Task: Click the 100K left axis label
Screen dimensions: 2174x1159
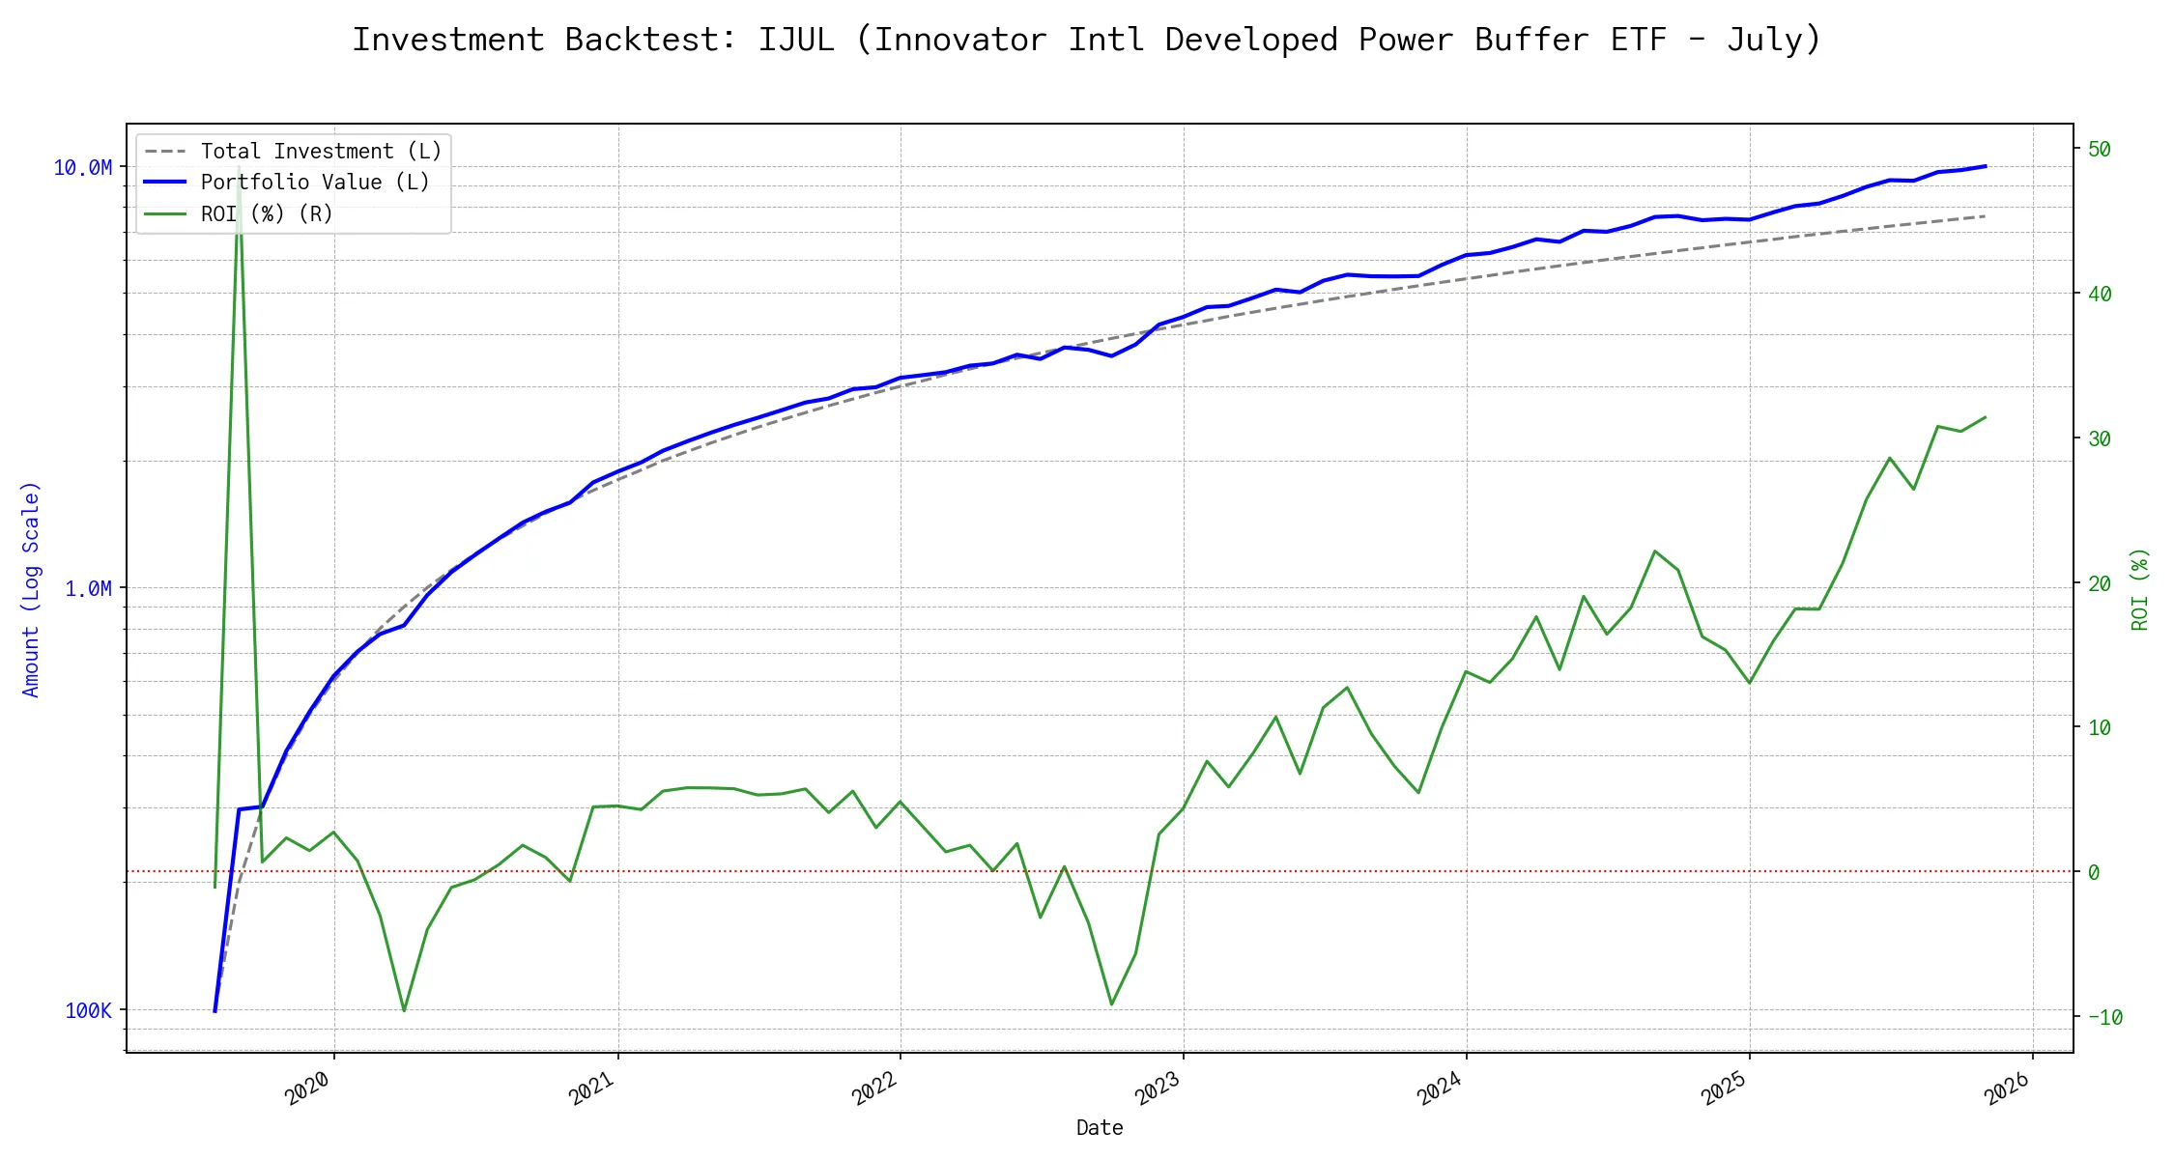Action: coord(88,1011)
